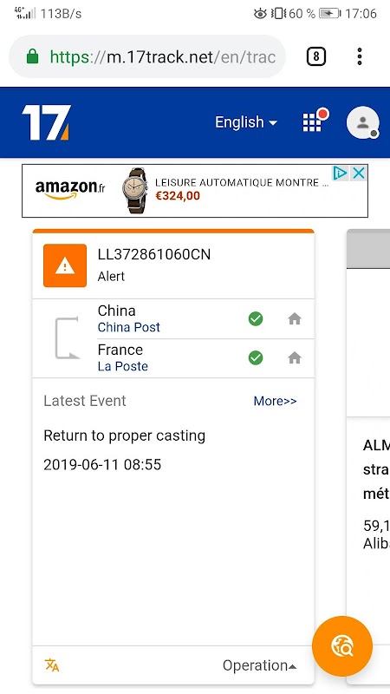The height and width of the screenshot is (694, 390).
Task: Tap the orange floating track search button
Action: point(342,646)
